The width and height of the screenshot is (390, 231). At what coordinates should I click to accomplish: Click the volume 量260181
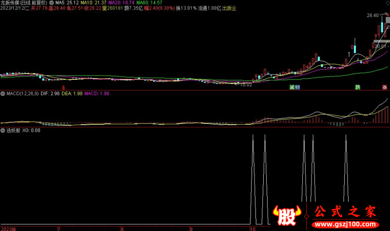point(113,8)
